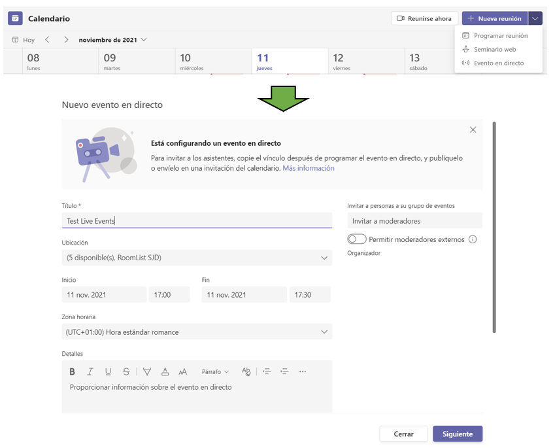Change the font size option
This screenshot has width=555, height=448.
183,371
